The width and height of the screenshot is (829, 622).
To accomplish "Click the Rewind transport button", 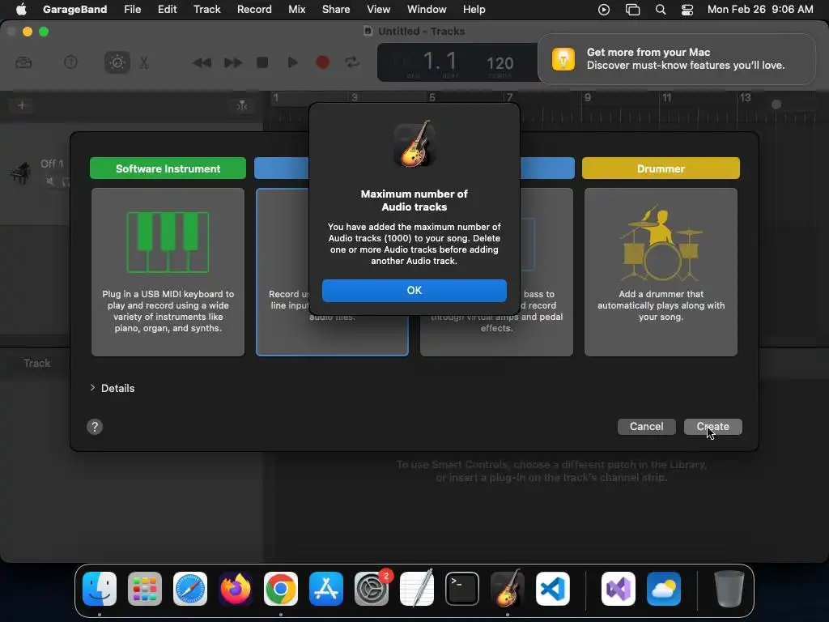I will (x=202, y=63).
